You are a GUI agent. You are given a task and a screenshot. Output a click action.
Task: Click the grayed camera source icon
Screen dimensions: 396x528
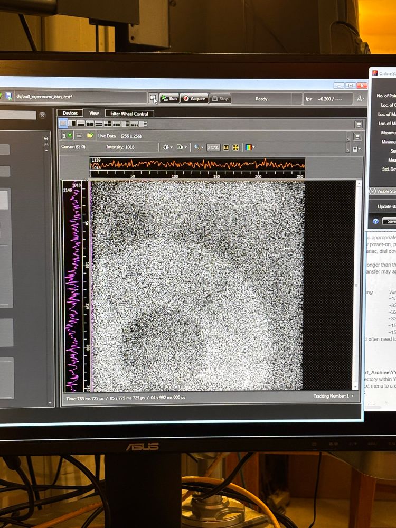click(x=80, y=135)
